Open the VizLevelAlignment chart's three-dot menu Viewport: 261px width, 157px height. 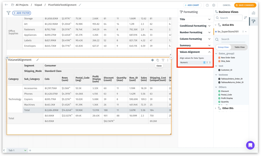tap(168, 60)
